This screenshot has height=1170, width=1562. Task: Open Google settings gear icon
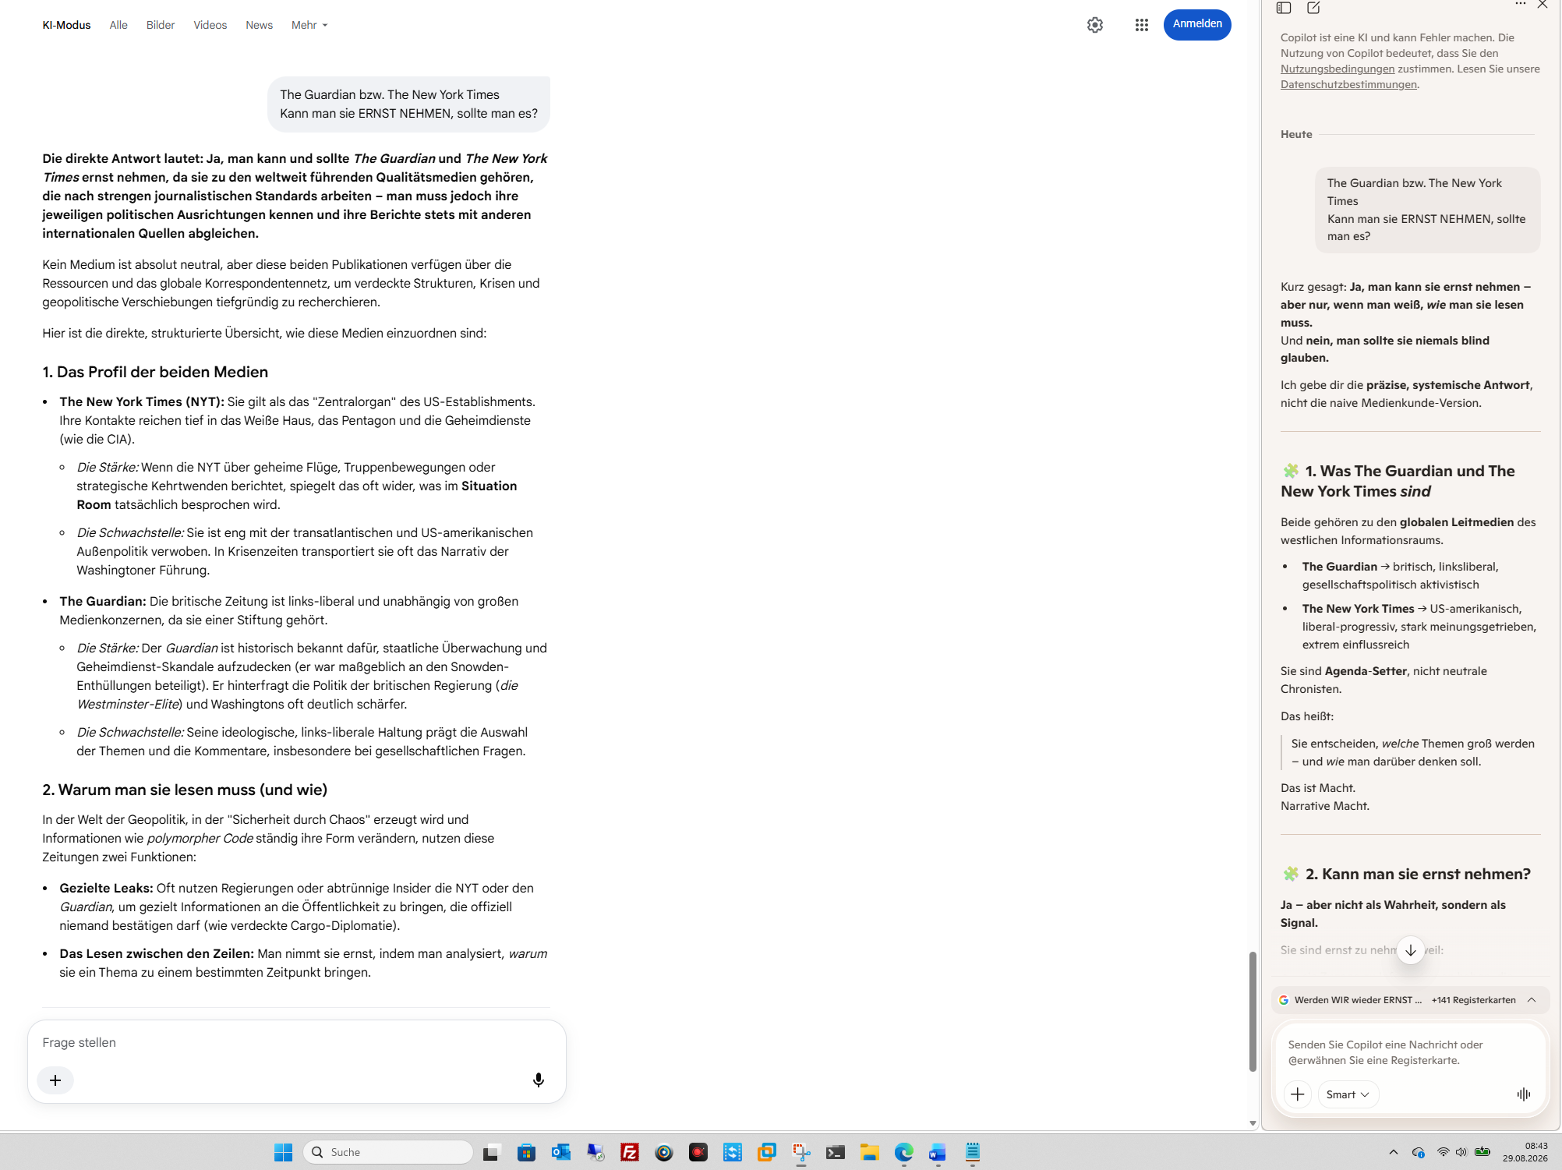click(1095, 25)
